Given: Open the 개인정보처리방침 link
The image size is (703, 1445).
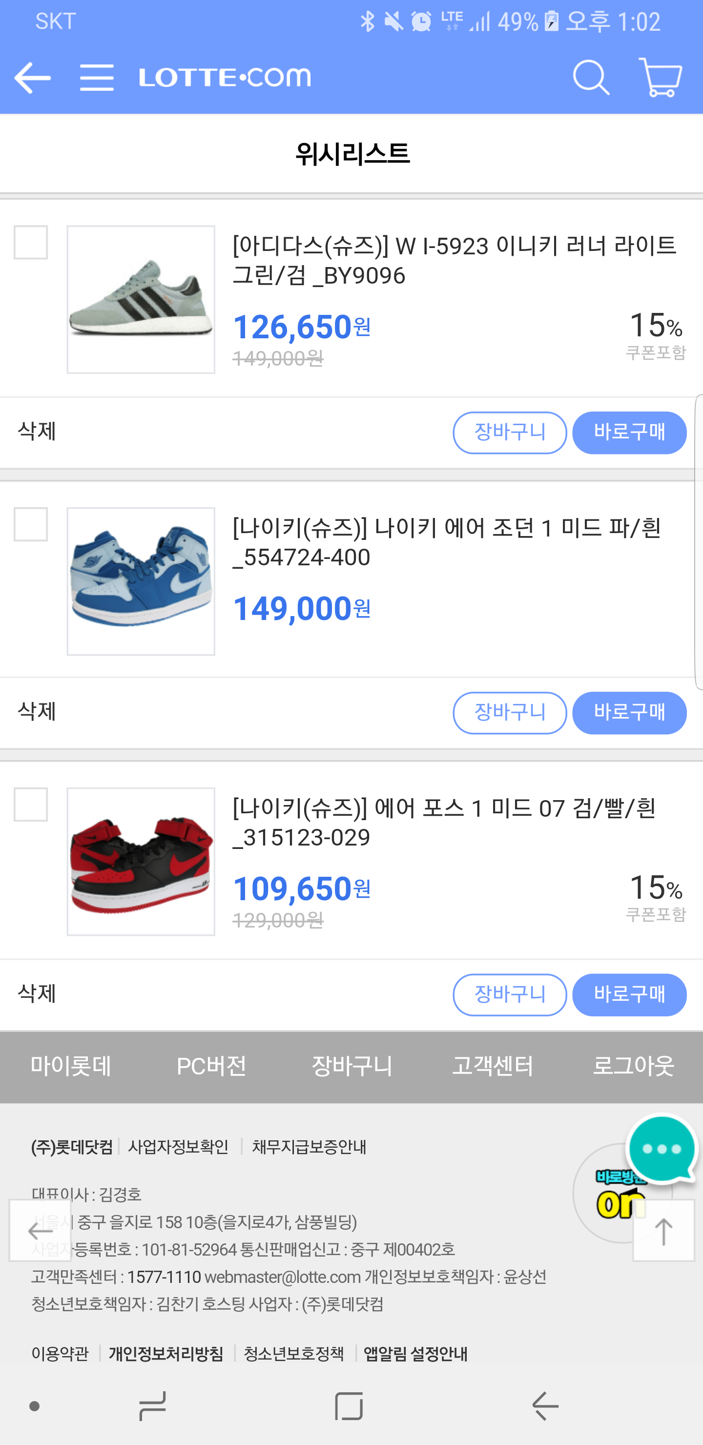Looking at the screenshot, I should click(x=166, y=1354).
